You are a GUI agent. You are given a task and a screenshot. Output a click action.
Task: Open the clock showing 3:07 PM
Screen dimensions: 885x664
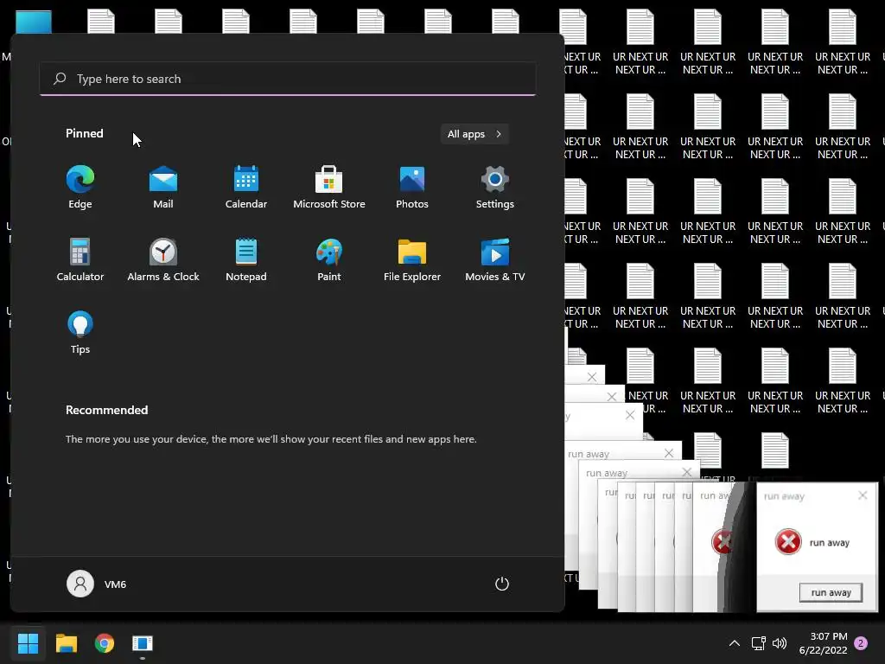[823, 643]
